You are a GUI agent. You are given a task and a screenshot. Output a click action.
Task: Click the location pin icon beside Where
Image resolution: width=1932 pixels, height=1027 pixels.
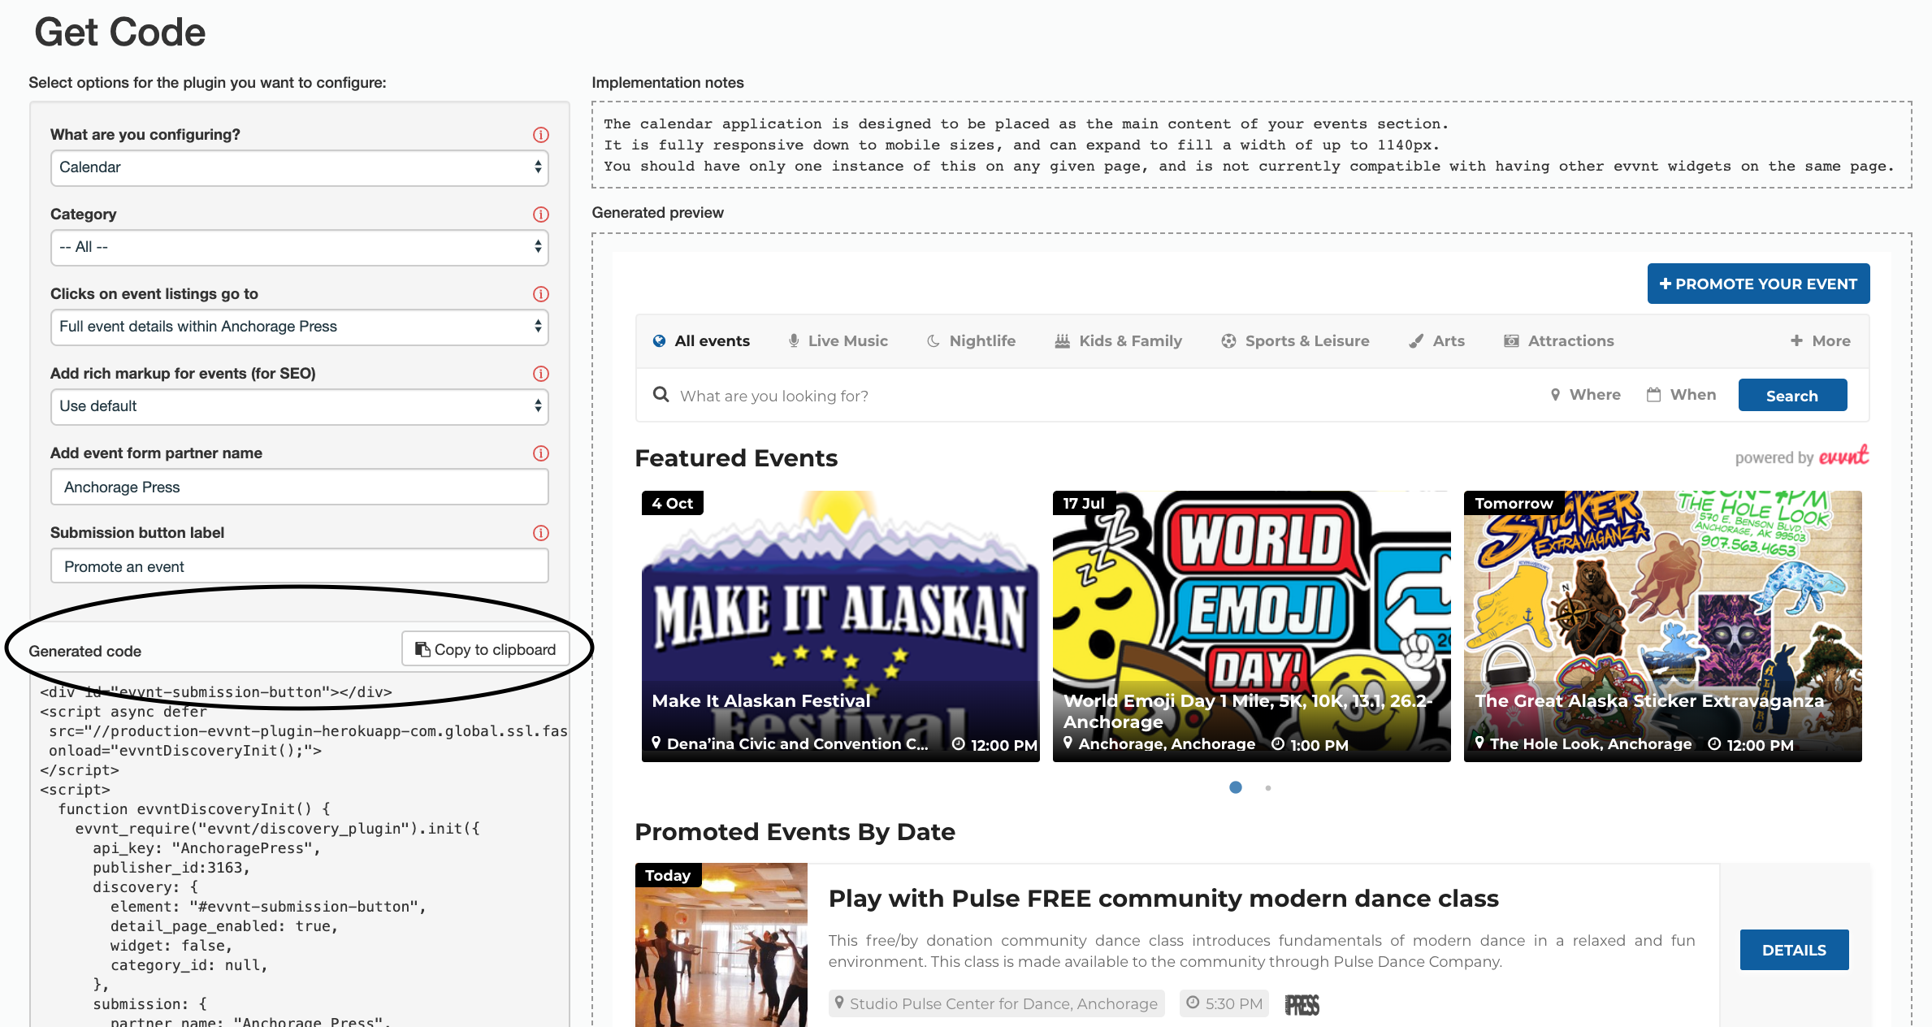1555,395
